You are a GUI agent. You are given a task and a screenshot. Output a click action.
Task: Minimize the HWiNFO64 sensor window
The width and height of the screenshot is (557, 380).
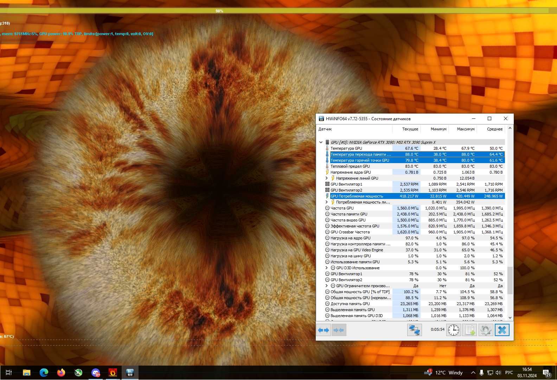[x=473, y=118]
